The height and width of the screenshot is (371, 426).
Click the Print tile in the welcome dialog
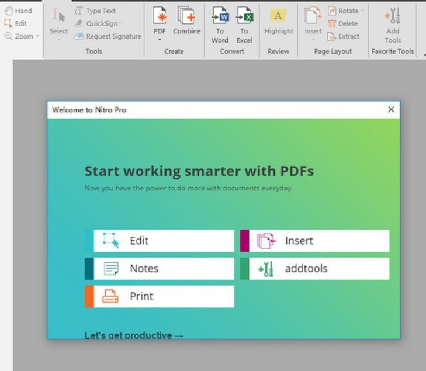tap(159, 296)
